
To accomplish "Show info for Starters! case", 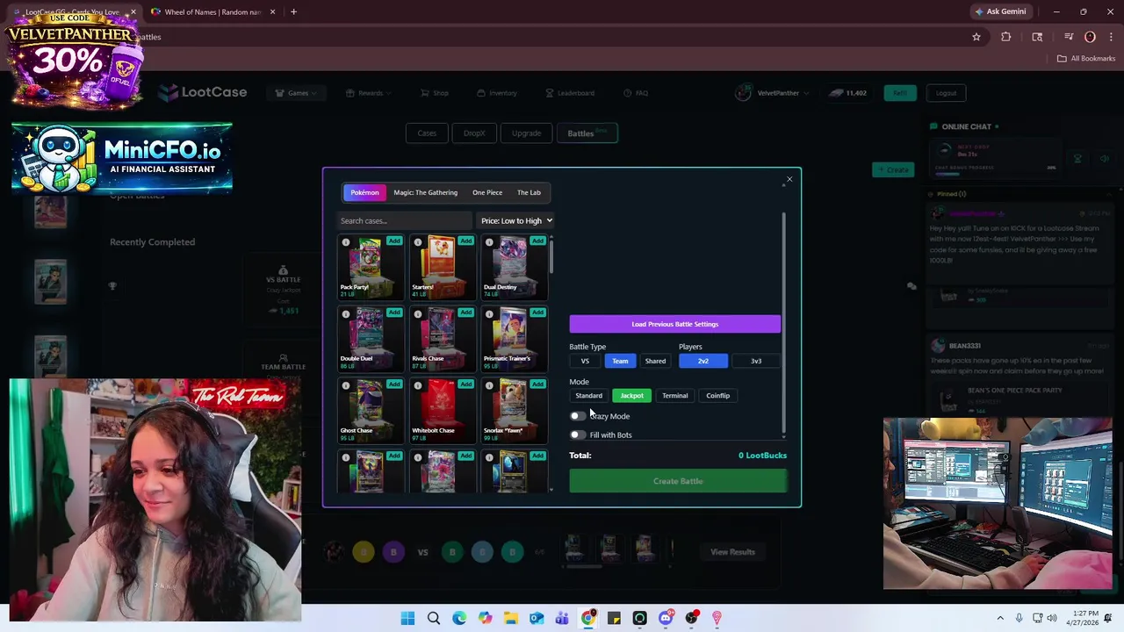I will 418,242.
